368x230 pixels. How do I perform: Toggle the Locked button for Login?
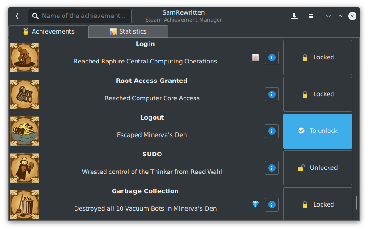point(318,57)
